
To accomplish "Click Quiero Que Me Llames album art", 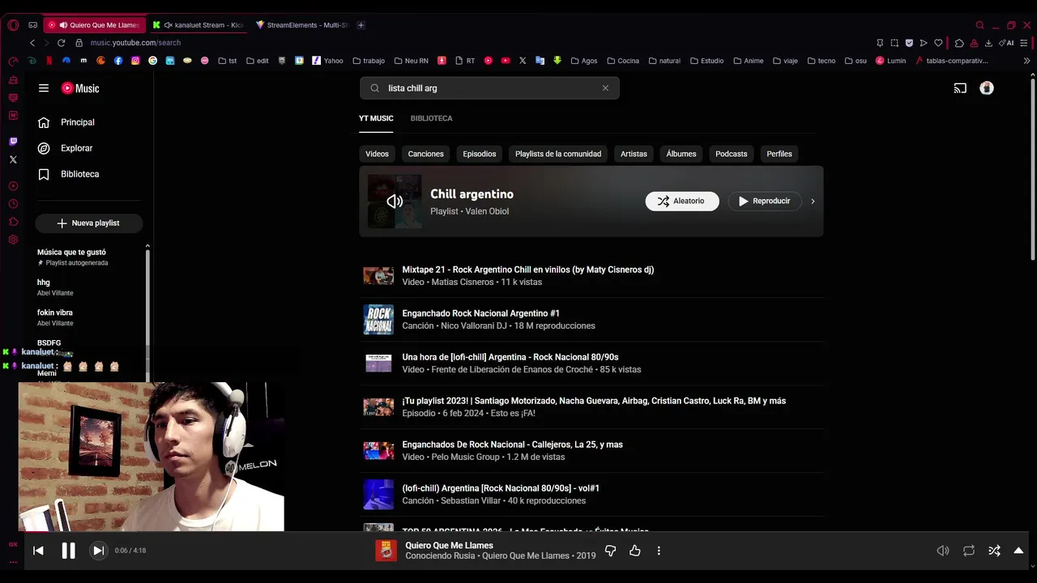I will (386, 551).
